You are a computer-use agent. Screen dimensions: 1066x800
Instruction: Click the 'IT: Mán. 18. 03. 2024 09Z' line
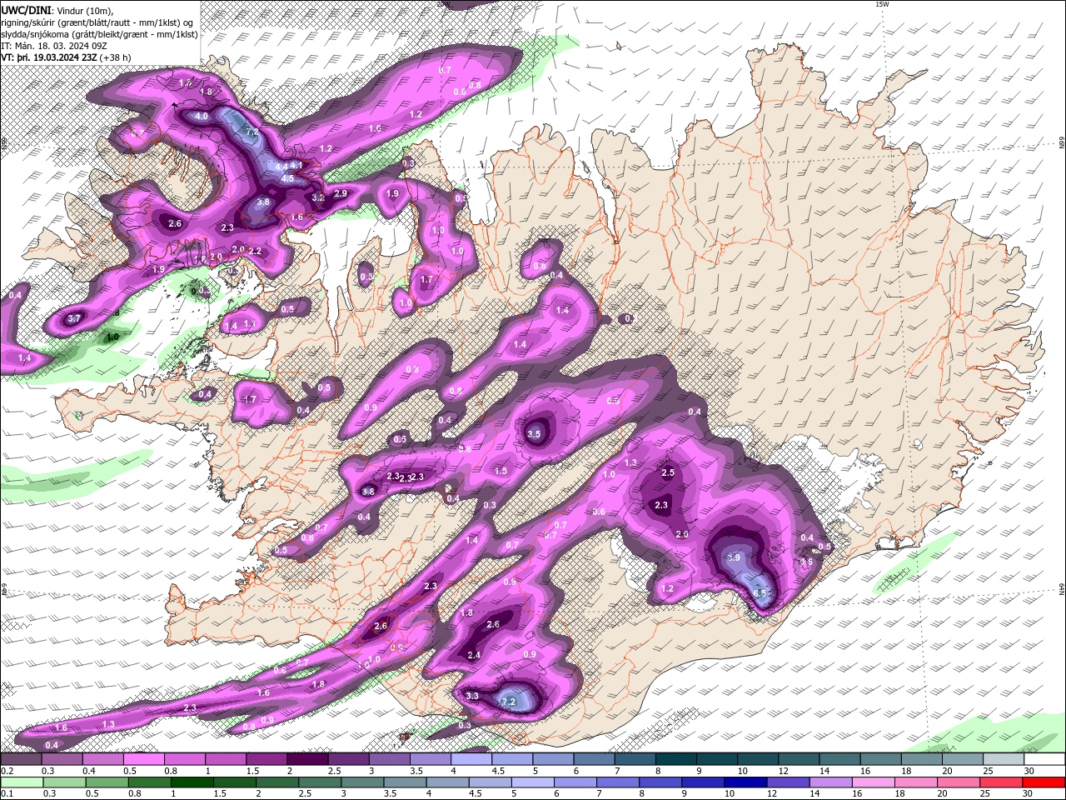point(56,46)
